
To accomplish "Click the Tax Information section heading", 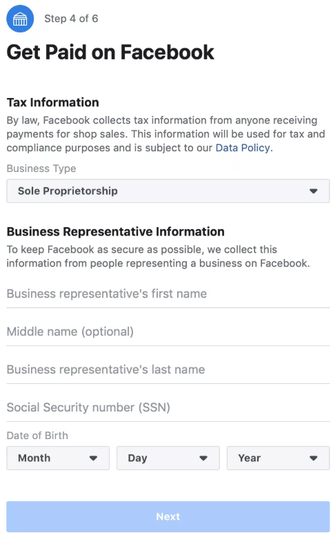I will pyautogui.click(x=52, y=102).
